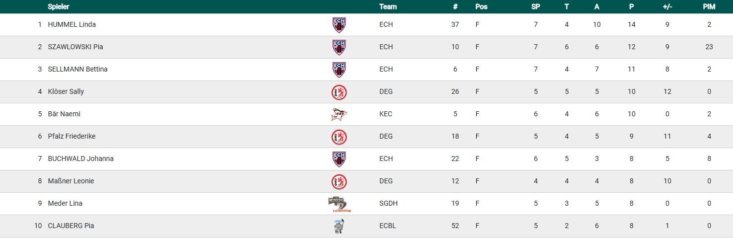The height and width of the screenshot is (238, 733).
Task: Sort the table by Spieler column
Action: point(58,7)
